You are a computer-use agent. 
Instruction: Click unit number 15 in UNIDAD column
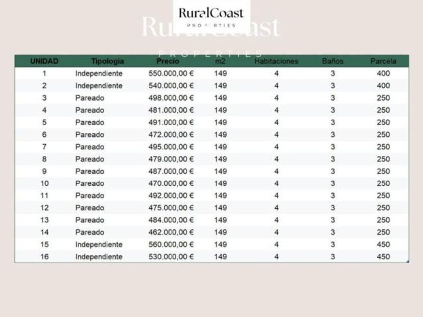click(x=44, y=245)
